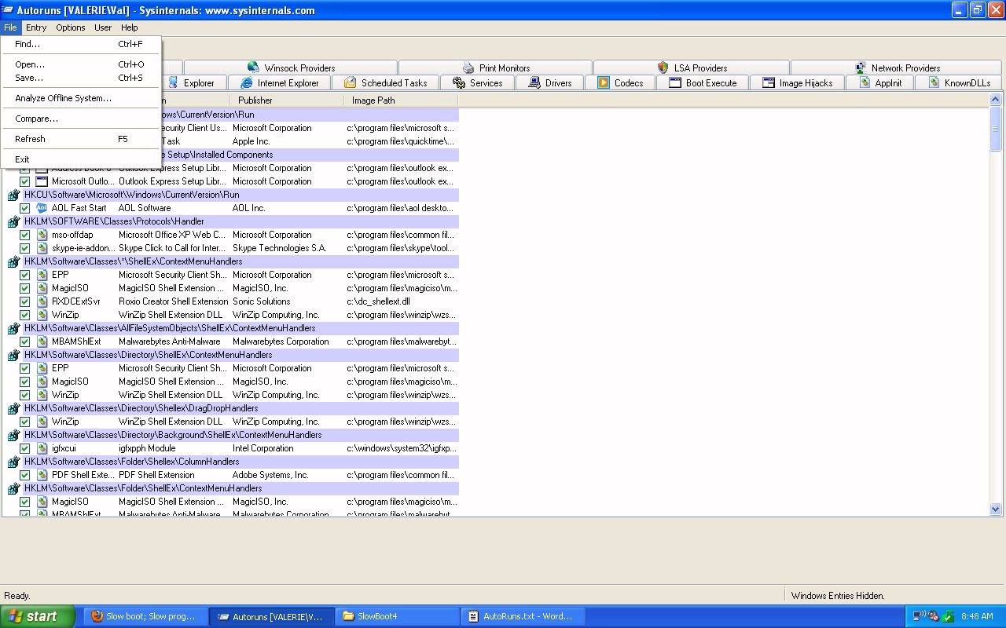Click the Services gears icon
Viewport: 1006px width, 628px height.
point(459,82)
